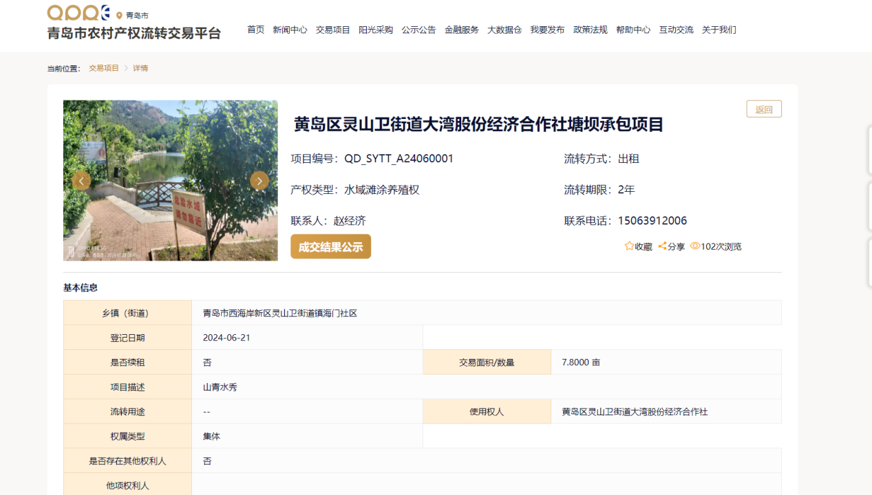Click the 流转期限 value 2年

click(626, 190)
